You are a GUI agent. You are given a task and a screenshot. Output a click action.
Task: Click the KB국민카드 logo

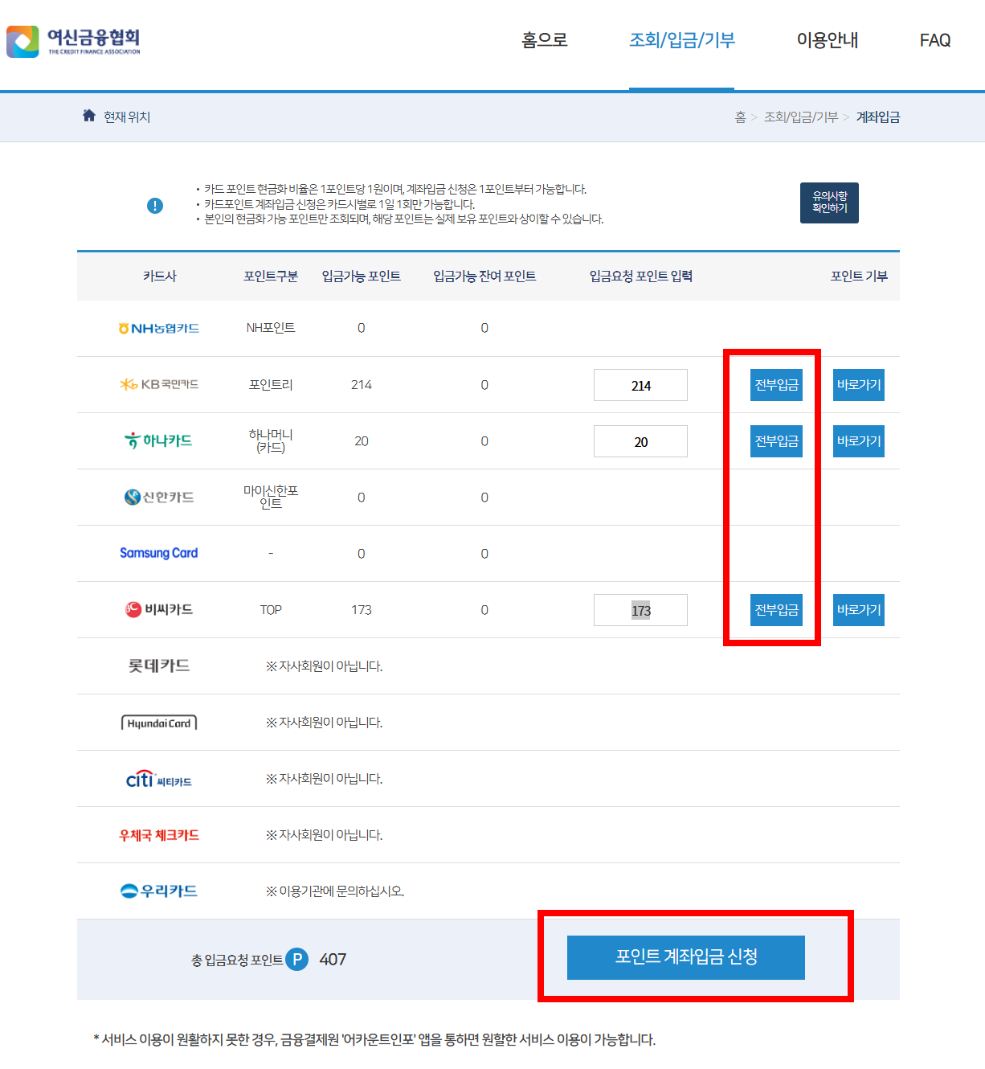pos(159,384)
